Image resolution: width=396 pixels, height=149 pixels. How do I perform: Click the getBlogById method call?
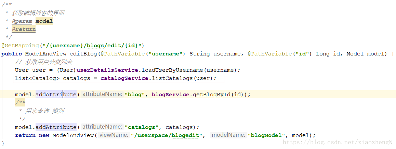(212, 95)
